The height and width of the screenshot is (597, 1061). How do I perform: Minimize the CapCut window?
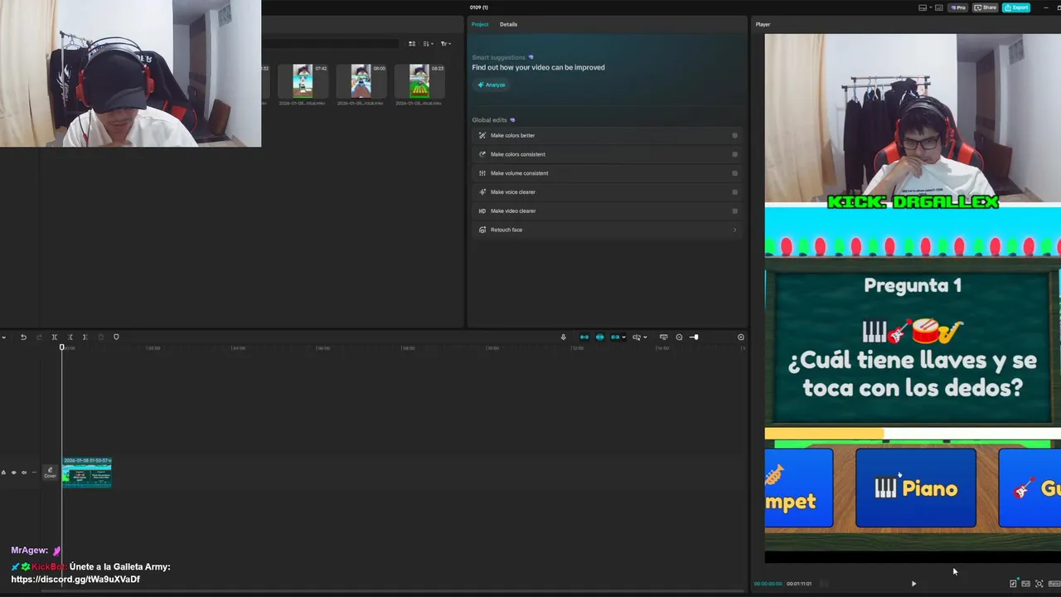1046,7
